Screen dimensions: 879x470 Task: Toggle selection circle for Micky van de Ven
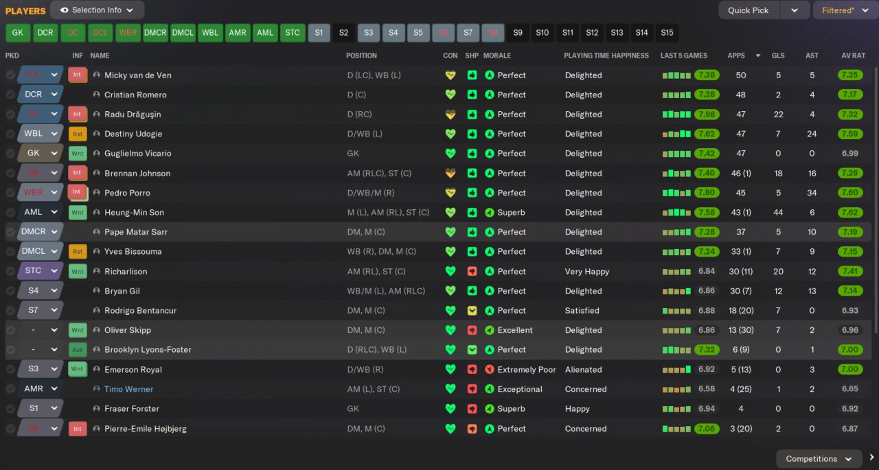(x=10, y=75)
